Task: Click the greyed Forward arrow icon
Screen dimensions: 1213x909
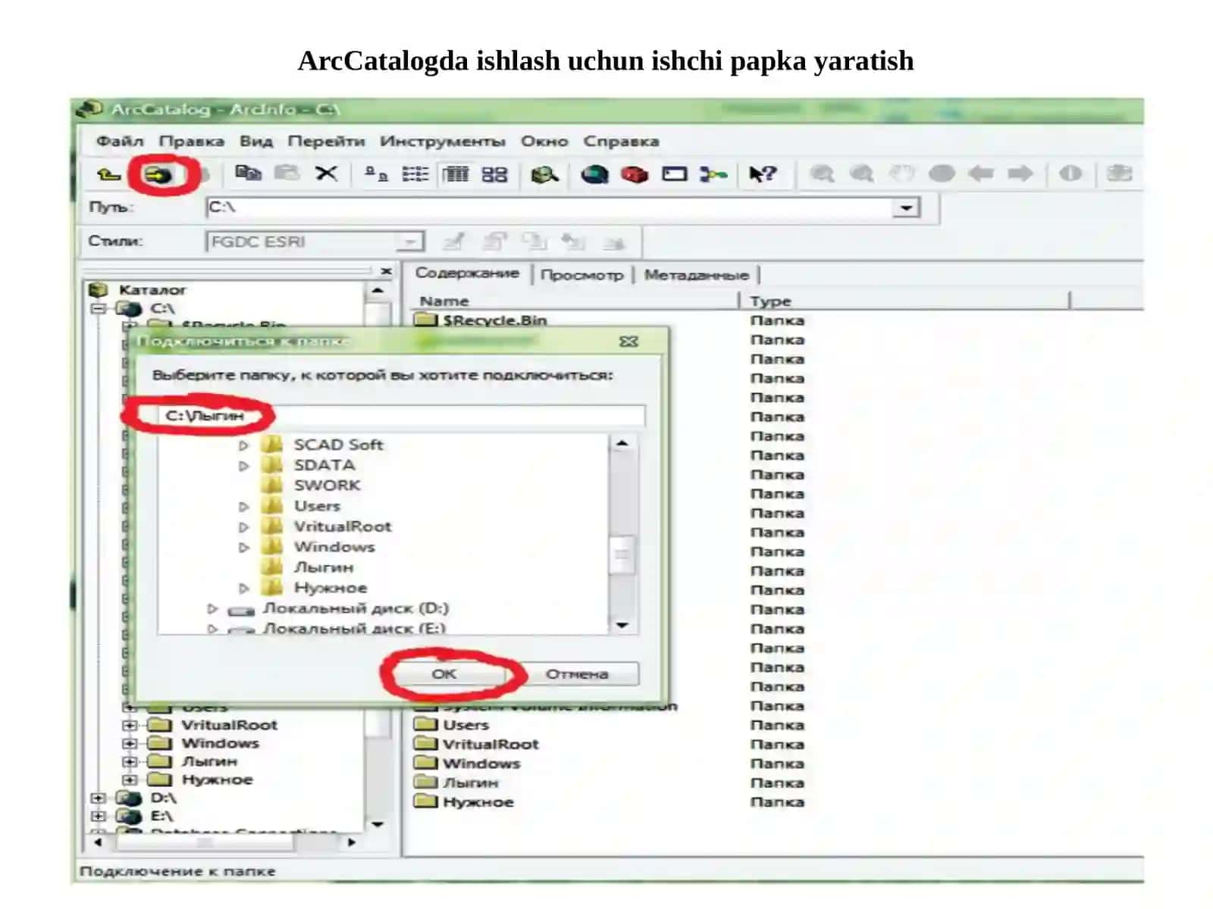Action: click(x=1020, y=174)
